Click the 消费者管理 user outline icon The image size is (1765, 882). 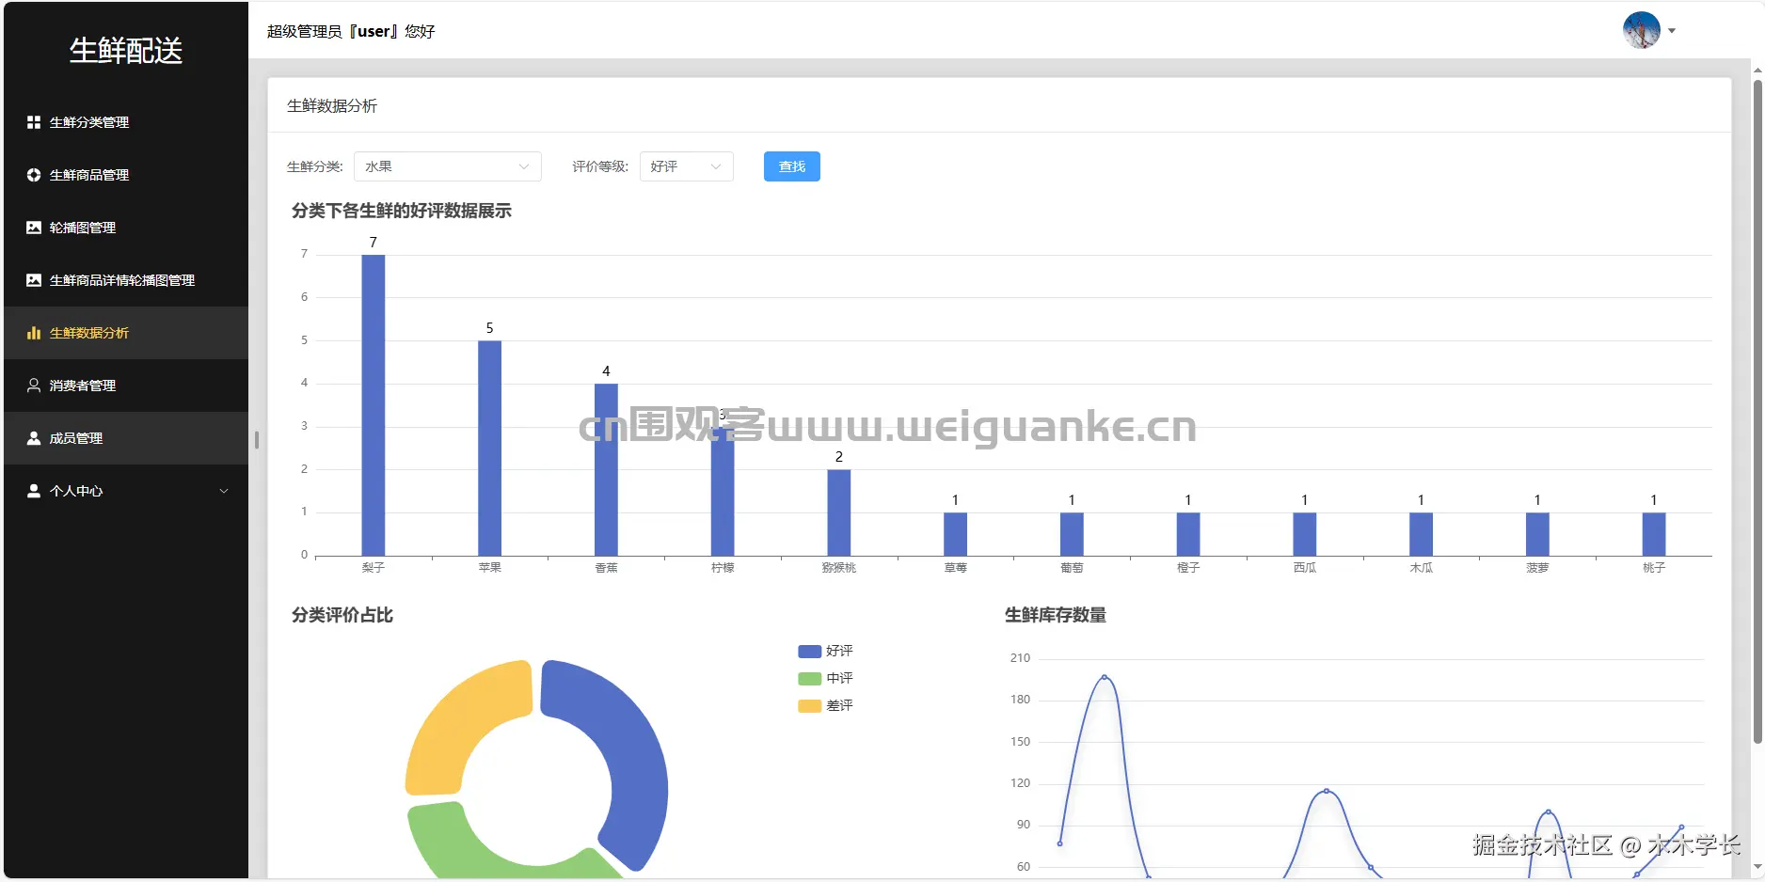tap(34, 386)
